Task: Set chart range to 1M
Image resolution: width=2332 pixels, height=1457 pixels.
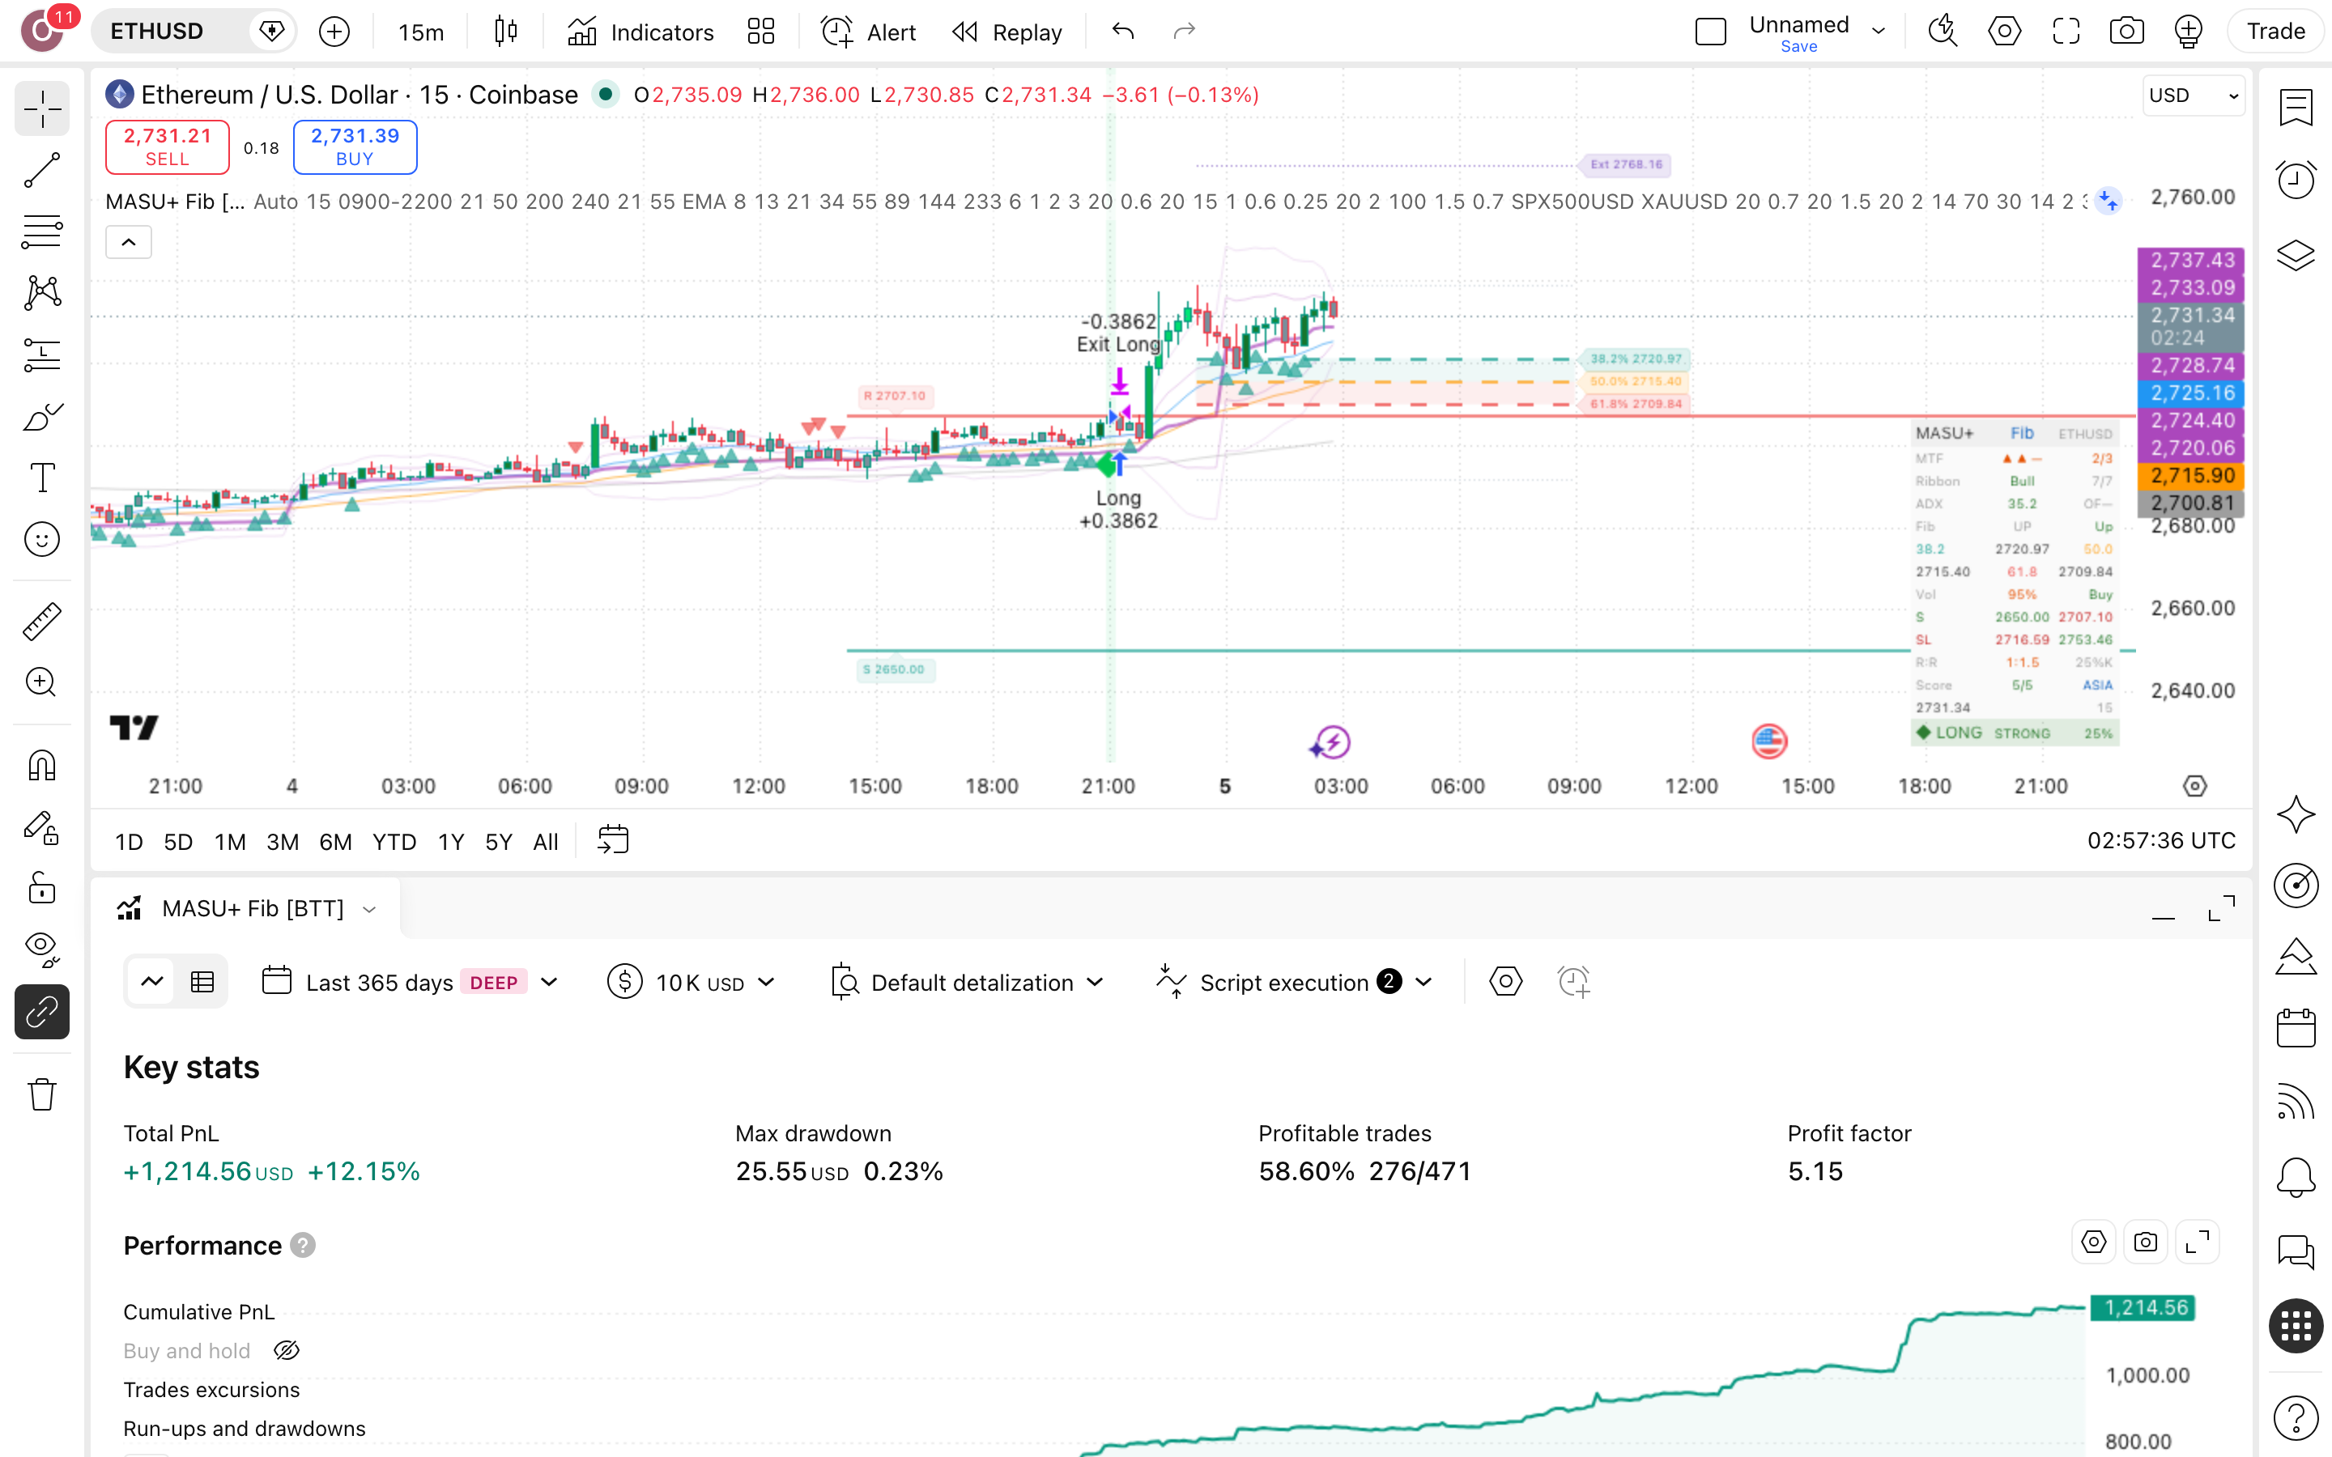Action: (x=229, y=842)
